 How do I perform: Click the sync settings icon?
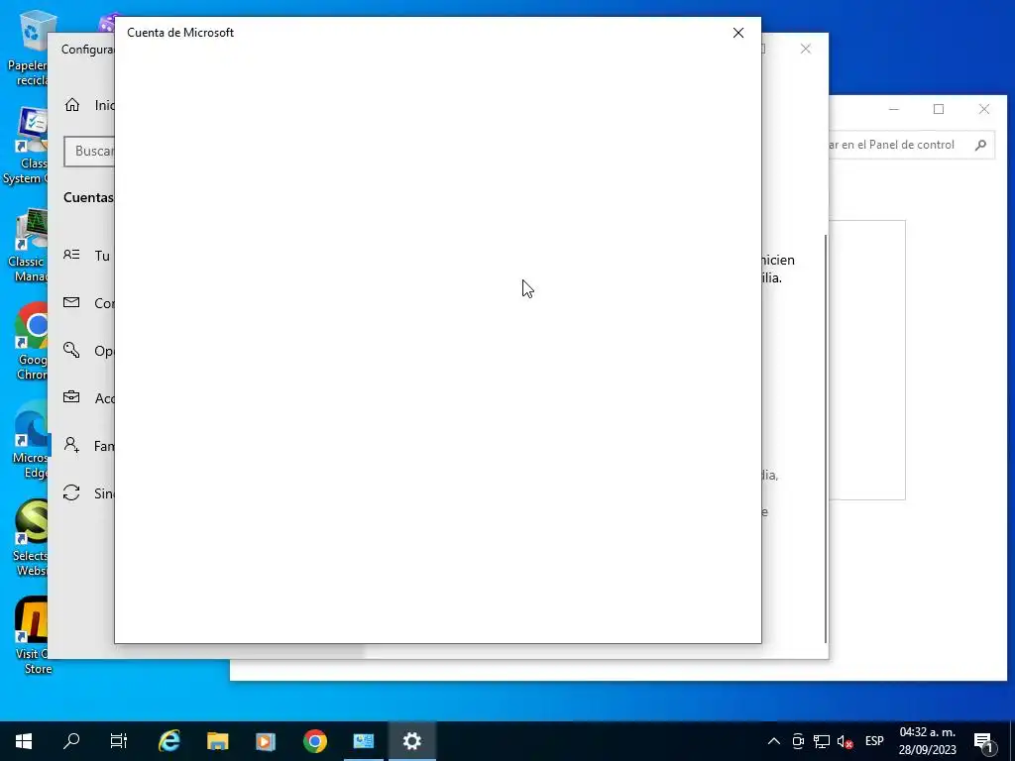coord(71,493)
